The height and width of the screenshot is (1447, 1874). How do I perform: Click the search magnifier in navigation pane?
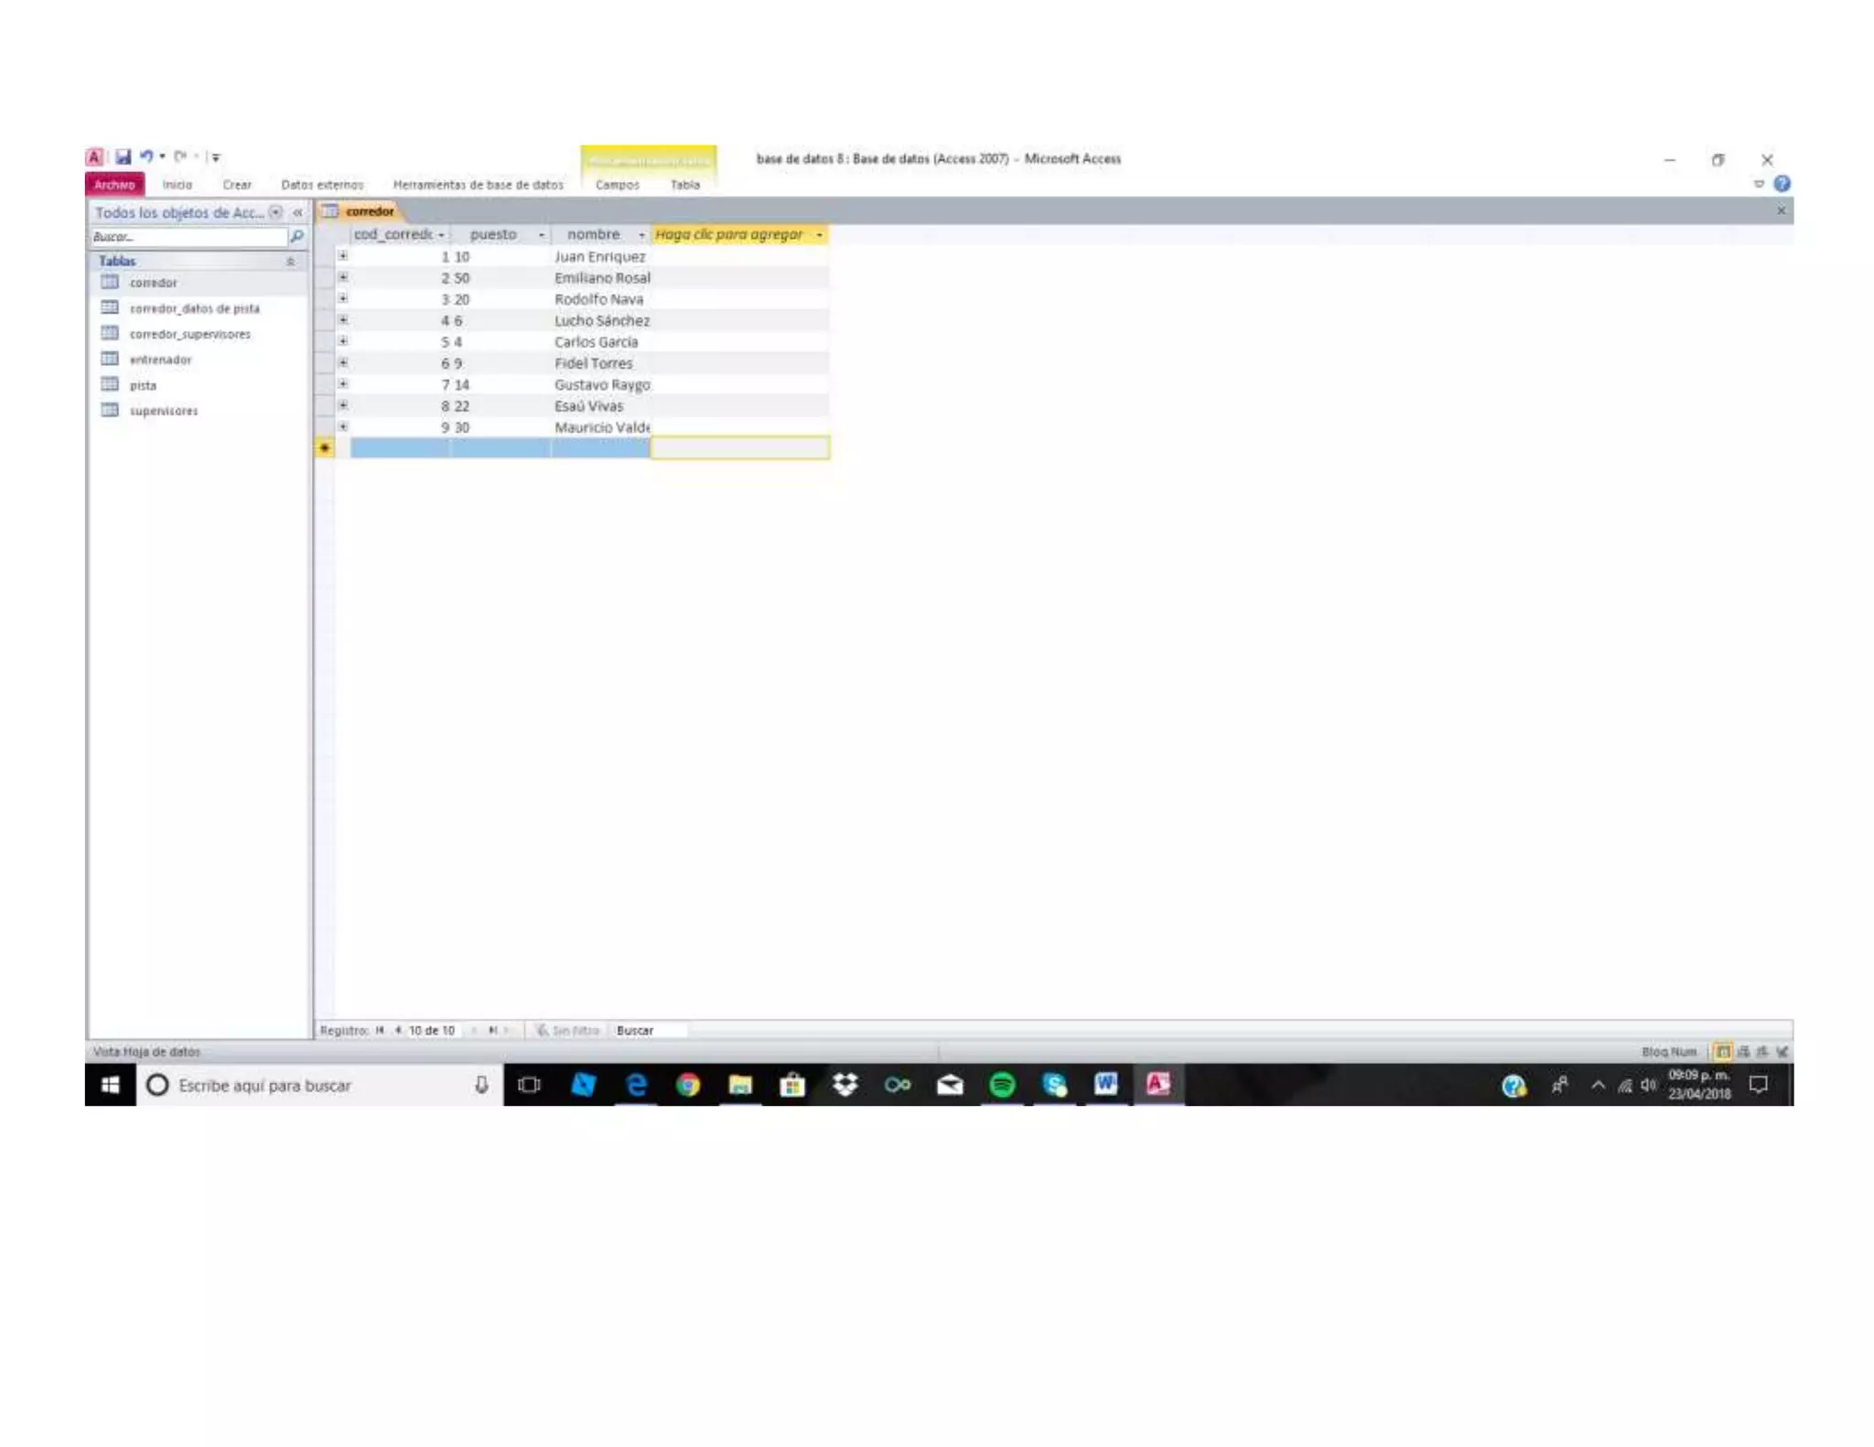(296, 237)
